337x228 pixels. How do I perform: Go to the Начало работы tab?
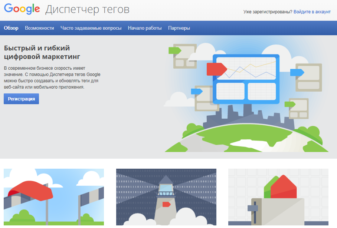coord(145,28)
